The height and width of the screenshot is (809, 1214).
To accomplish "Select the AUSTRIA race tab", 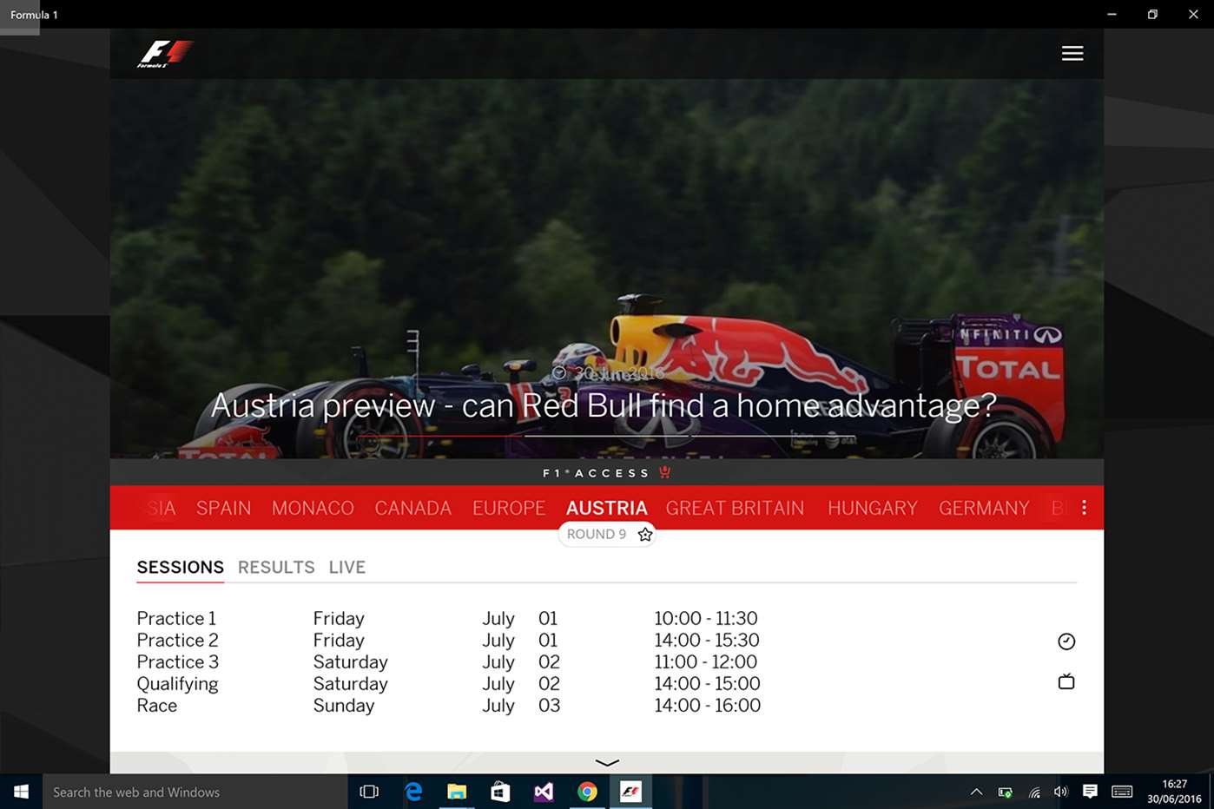I will [607, 508].
